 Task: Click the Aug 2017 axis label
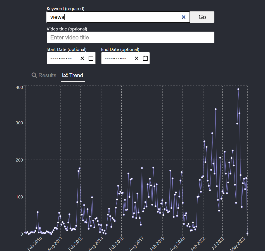tap(137, 243)
